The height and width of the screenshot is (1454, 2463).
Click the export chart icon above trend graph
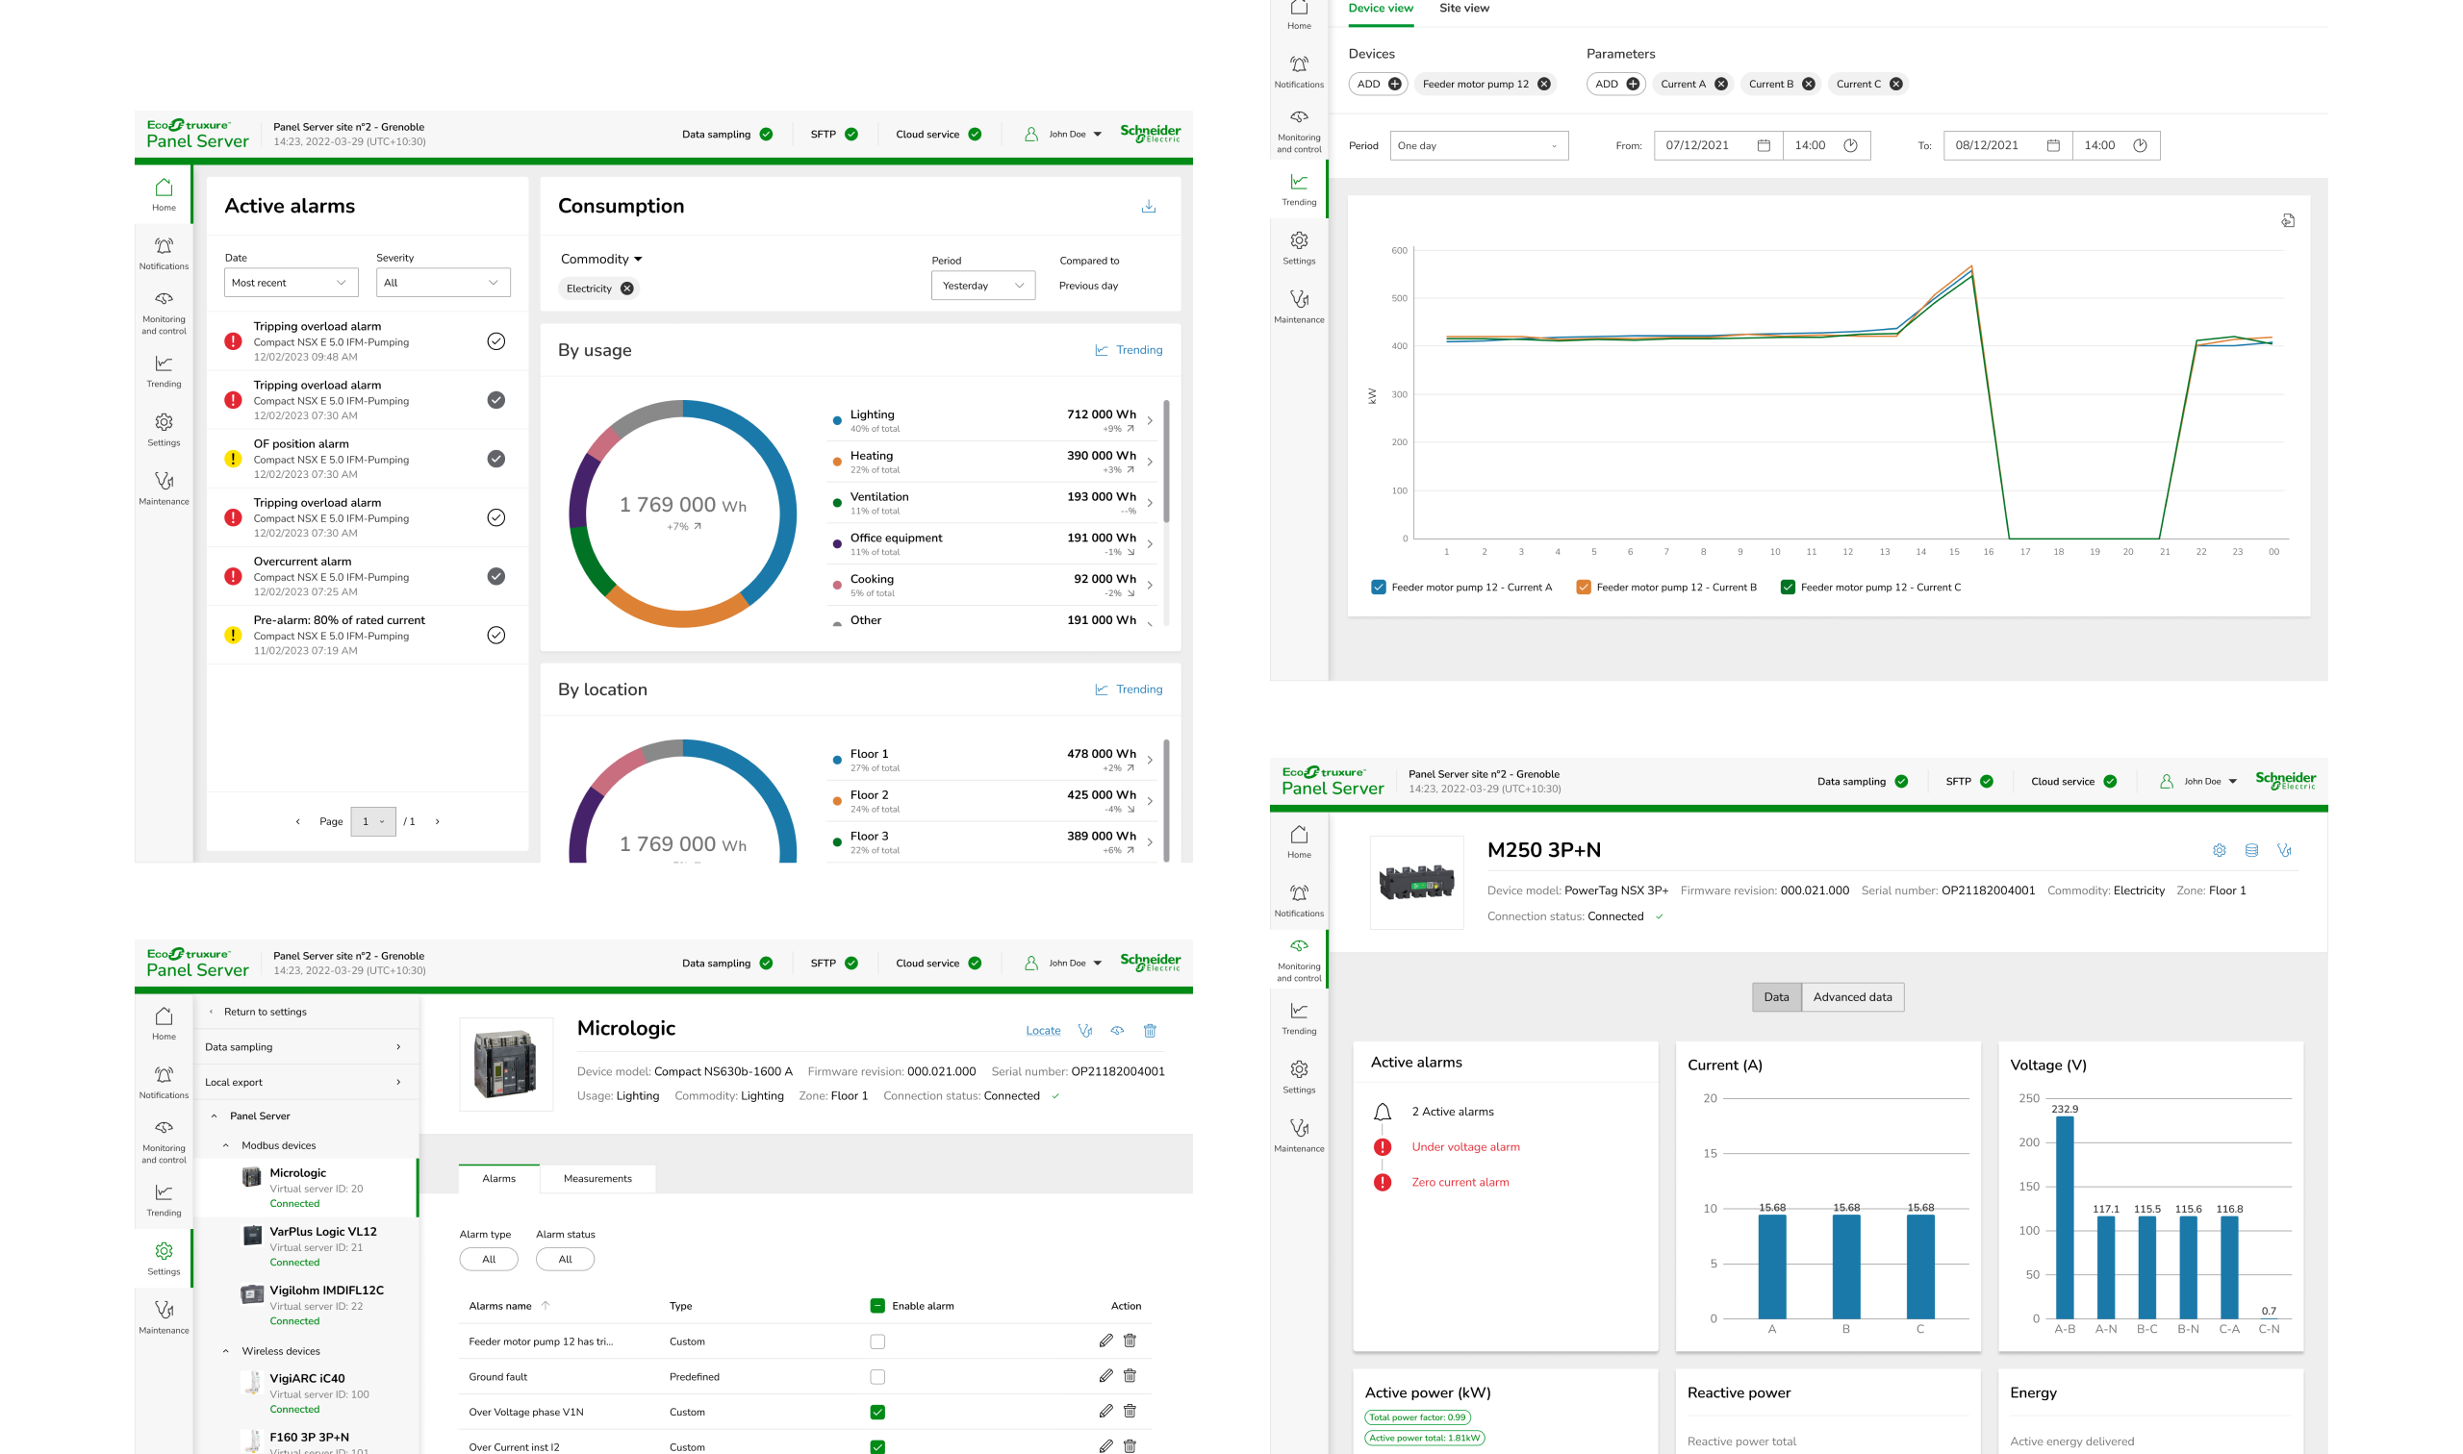point(2288,220)
